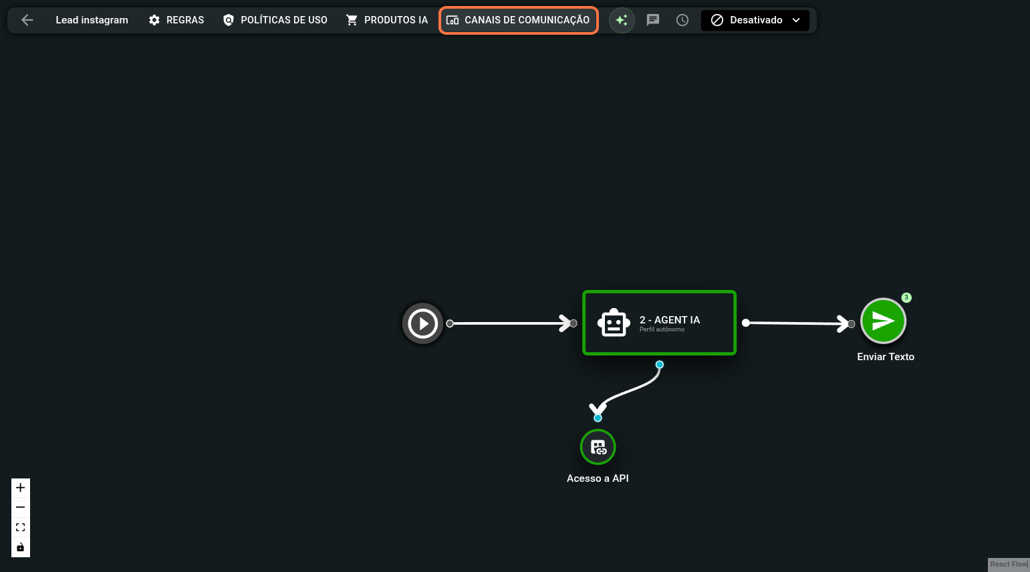Click the fit view control
The width and height of the screenshot is (1030, 572).
pos(21,527)
